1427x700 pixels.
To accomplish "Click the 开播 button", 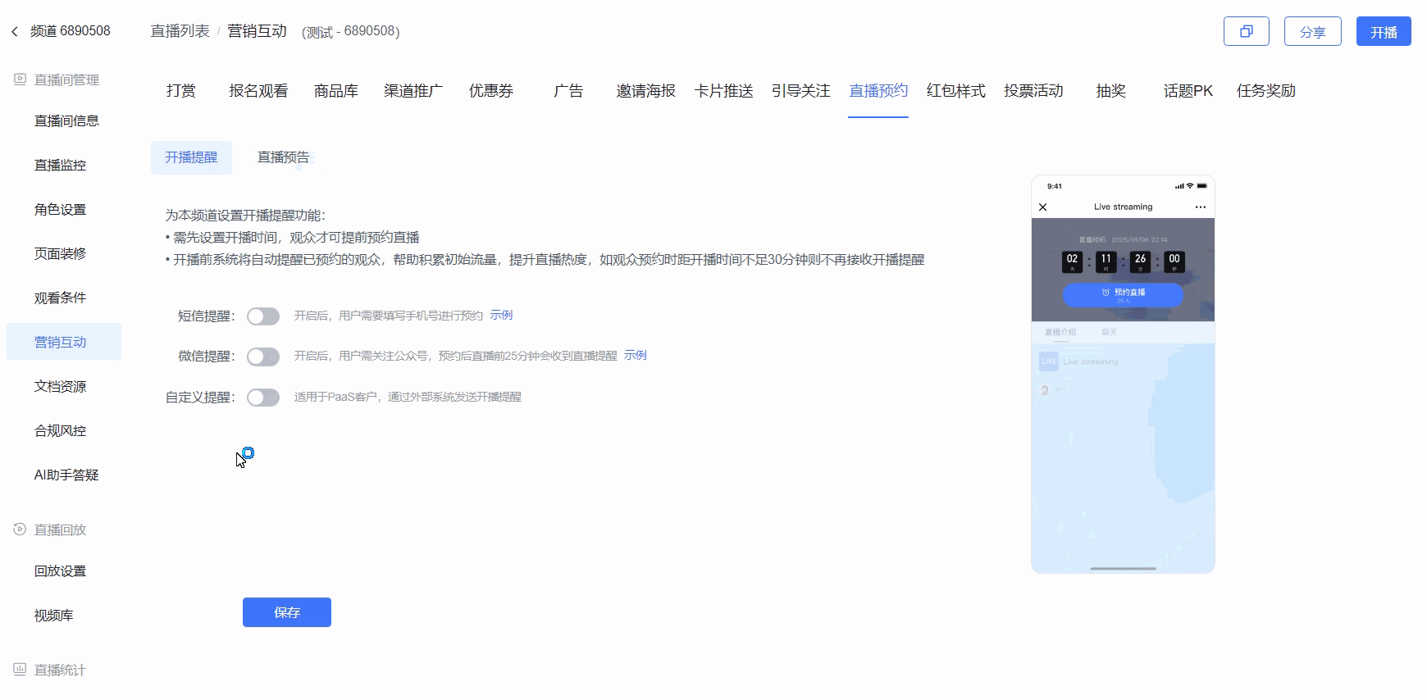I will [x=1384, y=31].
